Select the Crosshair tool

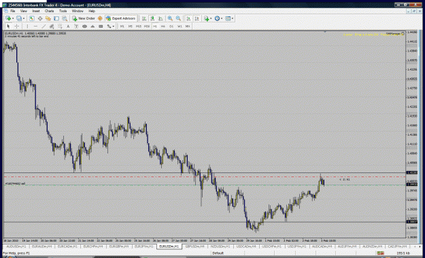[x=16, y=26]
